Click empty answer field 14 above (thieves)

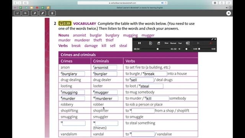point(106,123)
